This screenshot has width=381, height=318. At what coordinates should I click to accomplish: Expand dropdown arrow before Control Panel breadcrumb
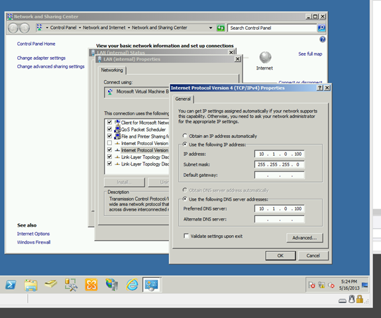(x=47, y=28)
